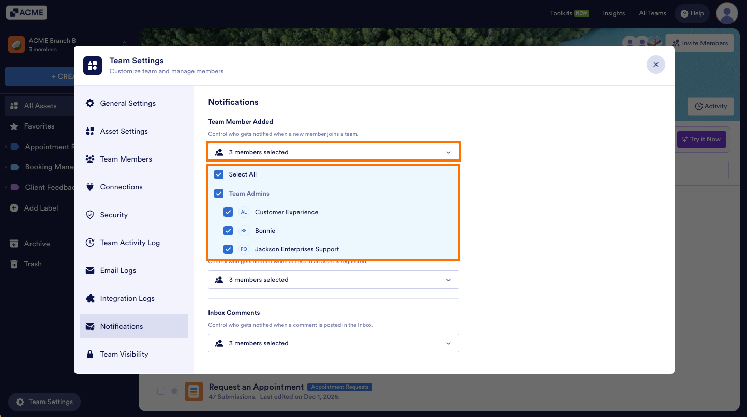Screen dimensions: 747x417
Task: Open Insights in the top navigation
Action: pyautogui.click(x=614, y=13)
